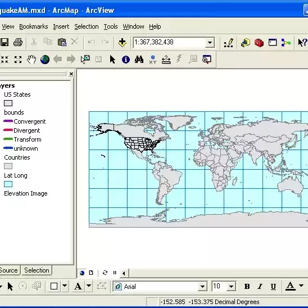Expand the text tool A dropdown
Image resolution: width=308 pixels, height=308 pixels.
pos(89,286)
